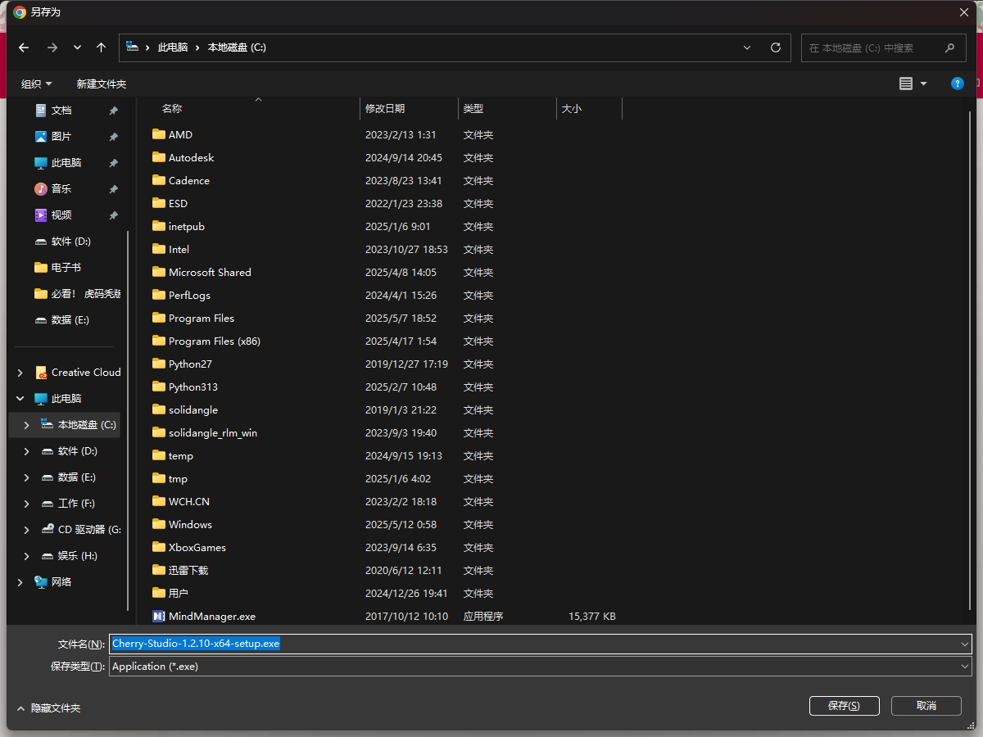Open the 电子书 folder in sidebar

point(66,267)
